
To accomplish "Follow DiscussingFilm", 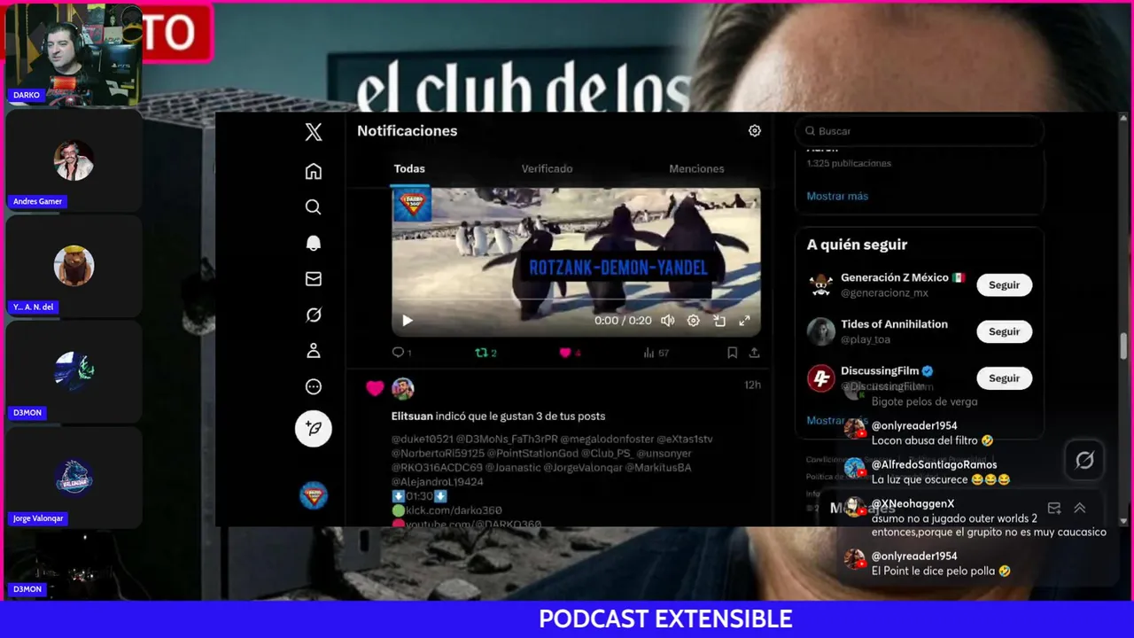I will [x=1004, y=378].
